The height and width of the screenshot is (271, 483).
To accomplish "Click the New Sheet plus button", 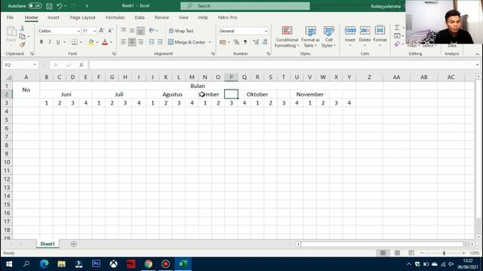I will pos(73,244).
